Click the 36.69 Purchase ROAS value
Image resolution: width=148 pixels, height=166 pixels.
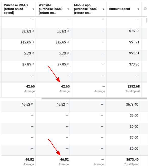27,31
